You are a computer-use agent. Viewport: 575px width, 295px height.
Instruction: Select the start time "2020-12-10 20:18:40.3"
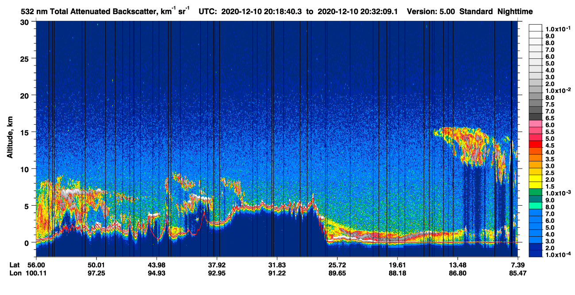tap(261, 12)
